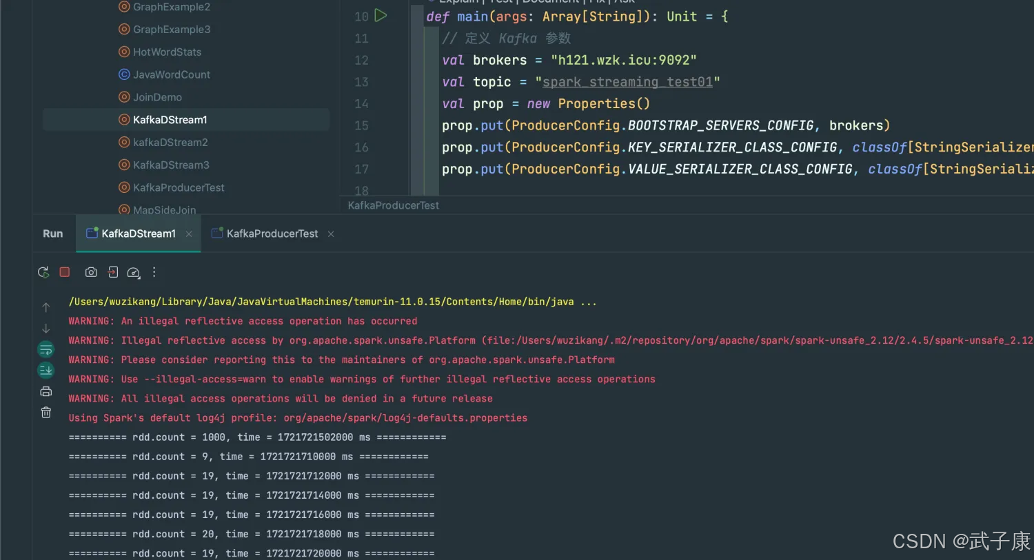Clear all console output with trash icon
The width and height of the screenshot is (1034, 560).
click(x=46, y=413)
